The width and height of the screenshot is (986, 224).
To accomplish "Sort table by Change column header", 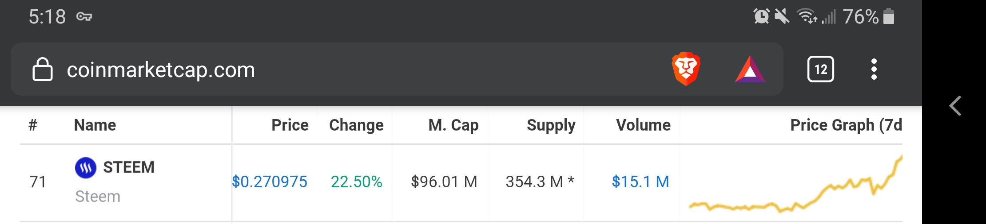I will tap(356, 125).
